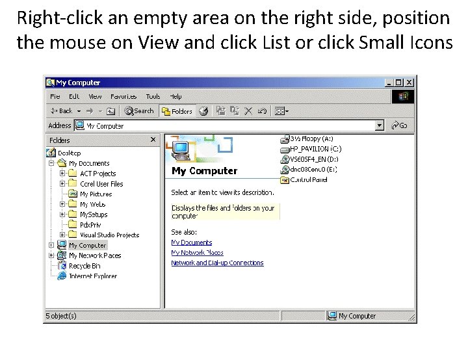Open Network and Dial-up Connections link

[x=217, y=263]
